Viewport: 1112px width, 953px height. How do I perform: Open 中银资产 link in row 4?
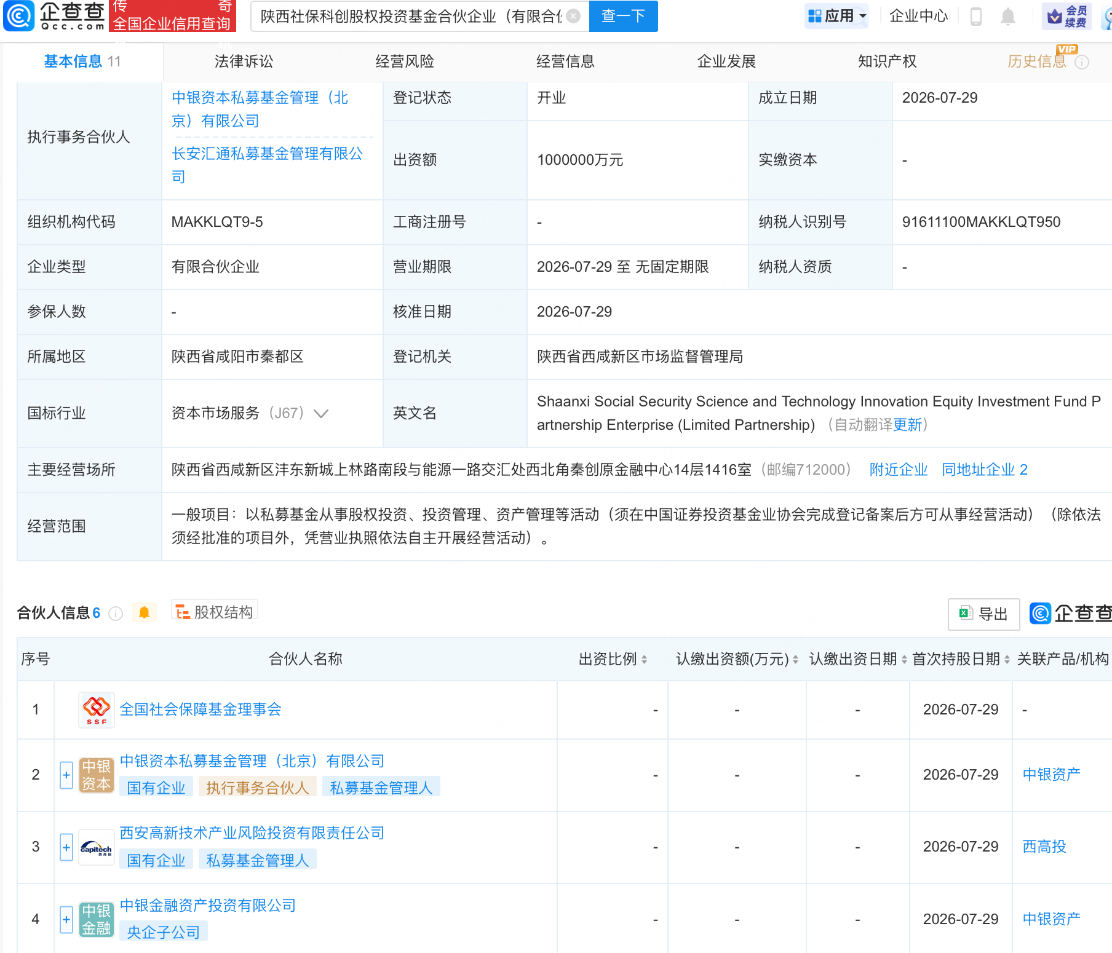coord(1052,919)
